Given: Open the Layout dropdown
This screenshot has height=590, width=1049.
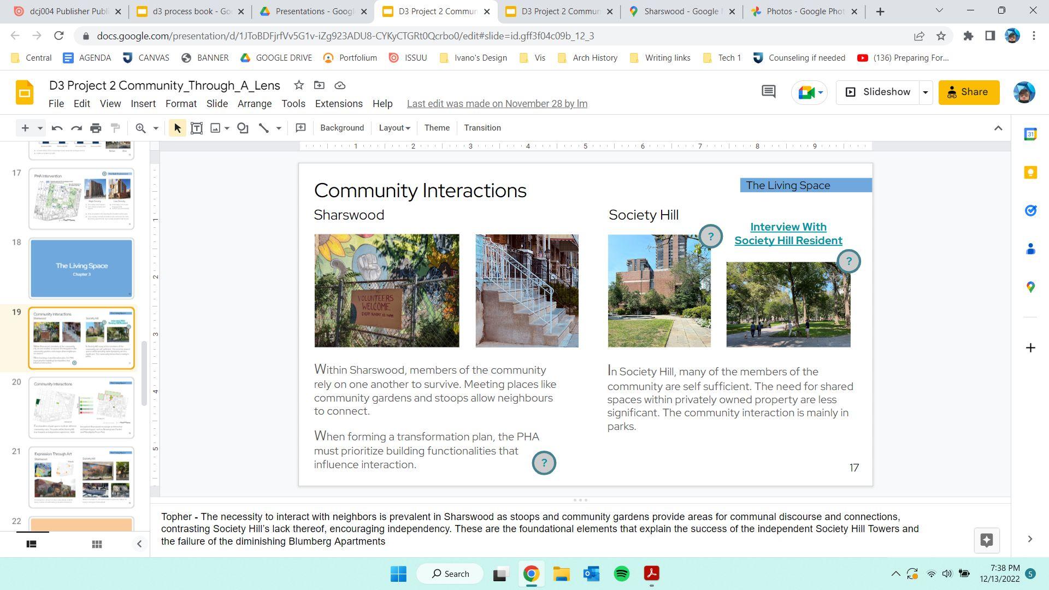Looking at the screenshot, I should [x=394, y=128].
